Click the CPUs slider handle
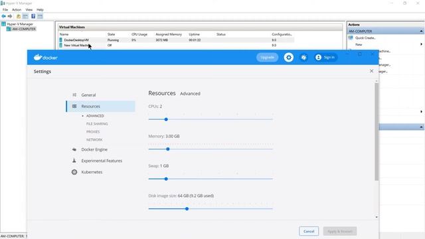This screenshot has height=239, width=425. [x=166, y=119]
